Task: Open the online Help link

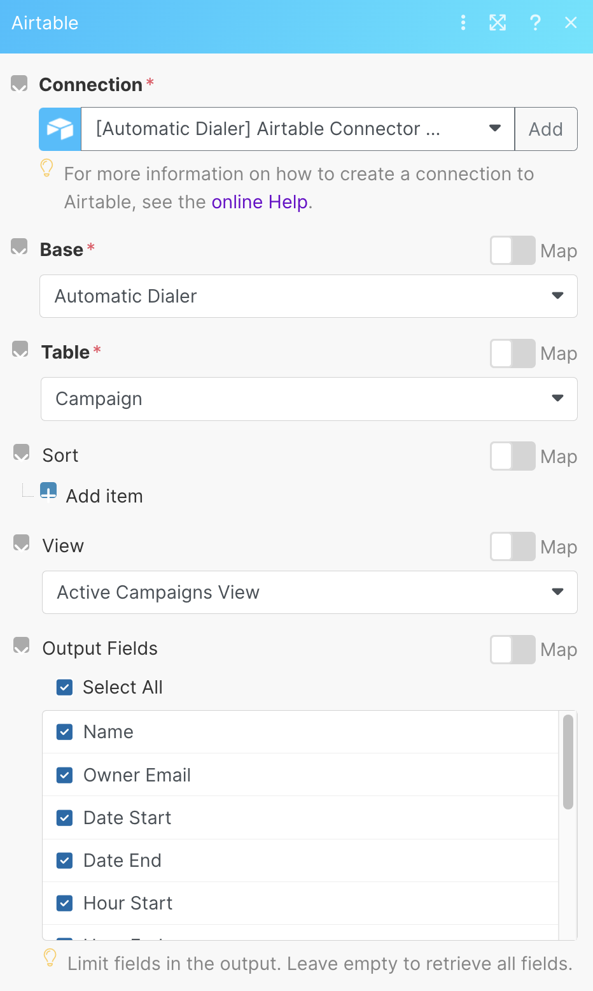Action: point(260,202)
